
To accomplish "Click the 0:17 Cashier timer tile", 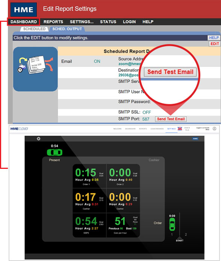I will tap(89, 200).
